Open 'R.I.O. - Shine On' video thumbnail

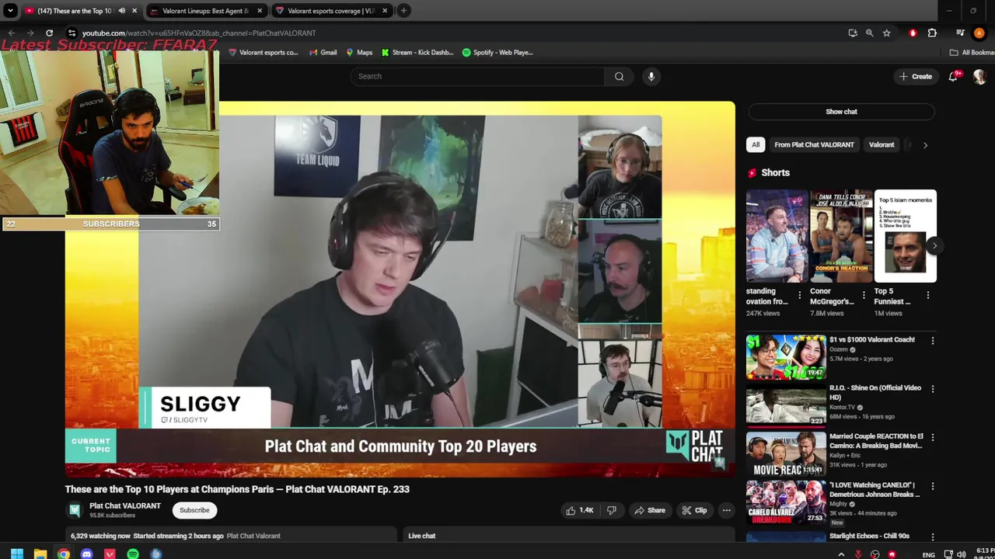pyautogui.click(x=786, y=405)
